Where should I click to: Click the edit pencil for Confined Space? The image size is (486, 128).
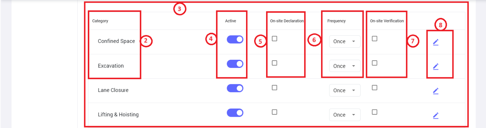tap(436, 42)
